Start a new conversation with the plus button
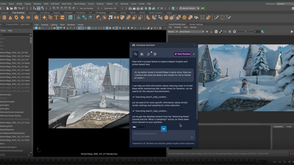 194,54
